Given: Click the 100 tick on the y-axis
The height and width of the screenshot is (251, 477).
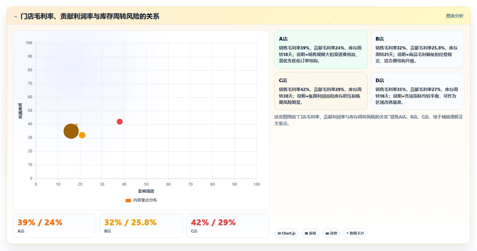Looking at the screenshot, I should (29, 43).
